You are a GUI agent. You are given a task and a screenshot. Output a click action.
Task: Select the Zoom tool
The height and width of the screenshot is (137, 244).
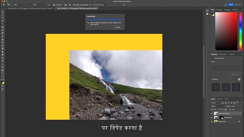tap(2, 73)
